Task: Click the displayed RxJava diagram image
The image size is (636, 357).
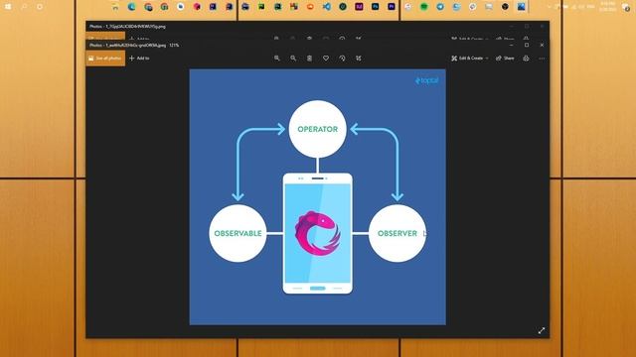Action: click(318, 196)
